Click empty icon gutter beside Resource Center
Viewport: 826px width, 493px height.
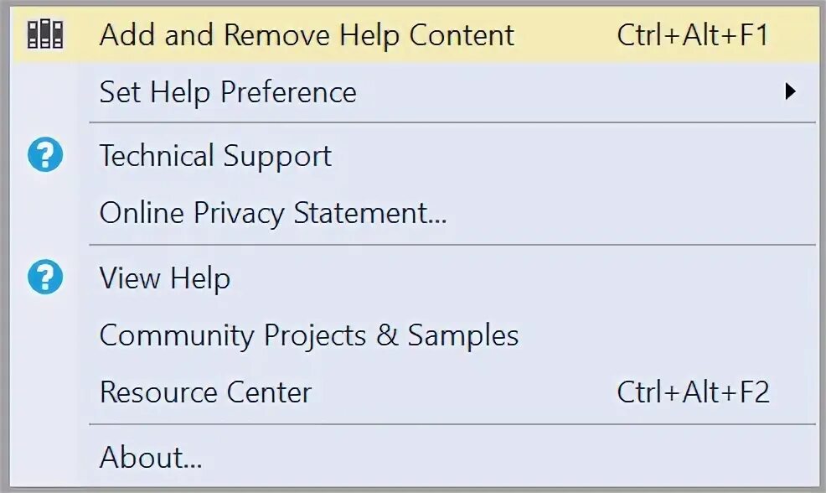click(45, 392)
